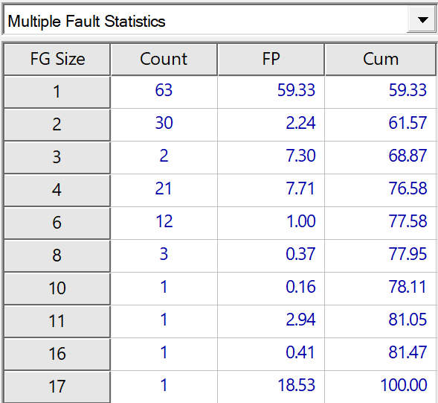This screenshot has height=403, width=438.
Task: Click the Count cell showing 21
Action: click(x=164, y=190)
